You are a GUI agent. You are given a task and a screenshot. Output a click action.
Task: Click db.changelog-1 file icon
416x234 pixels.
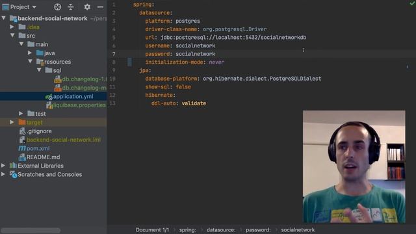(58, 79)
